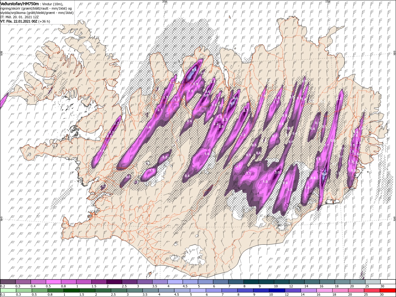Click the 6.1 snowfall value label

194,71
